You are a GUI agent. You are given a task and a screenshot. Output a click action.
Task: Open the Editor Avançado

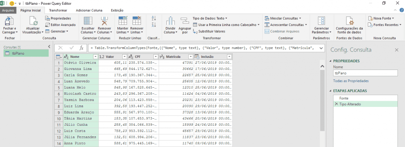tap(60, 25)
